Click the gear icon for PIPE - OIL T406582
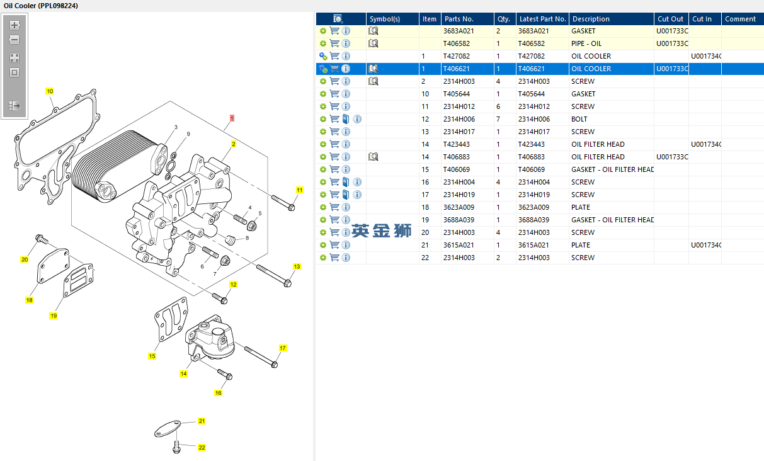Image resolution: width=764 pixels, height=461 pixels. (x=323, y=43)
